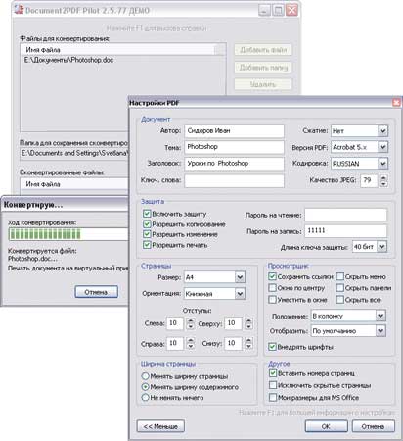
Task: Decrease the Снизу margin spinner
Action: [x=248, y=346]
